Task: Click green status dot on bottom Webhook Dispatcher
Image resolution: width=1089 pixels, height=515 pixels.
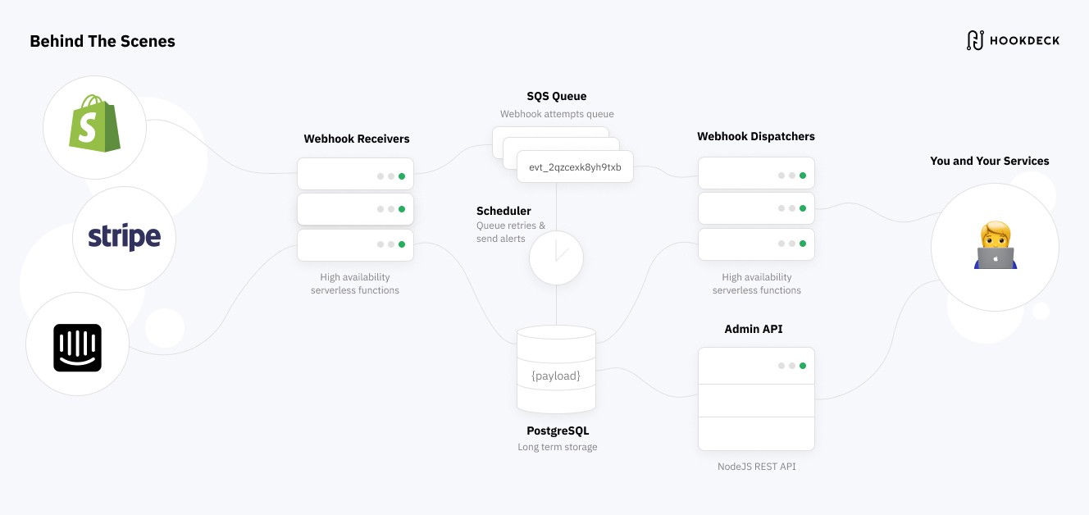Action: [x=803, y=244]
